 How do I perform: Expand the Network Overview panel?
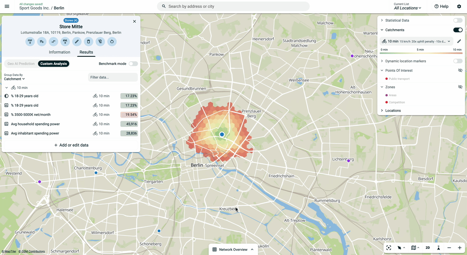(x=233, y=249)
